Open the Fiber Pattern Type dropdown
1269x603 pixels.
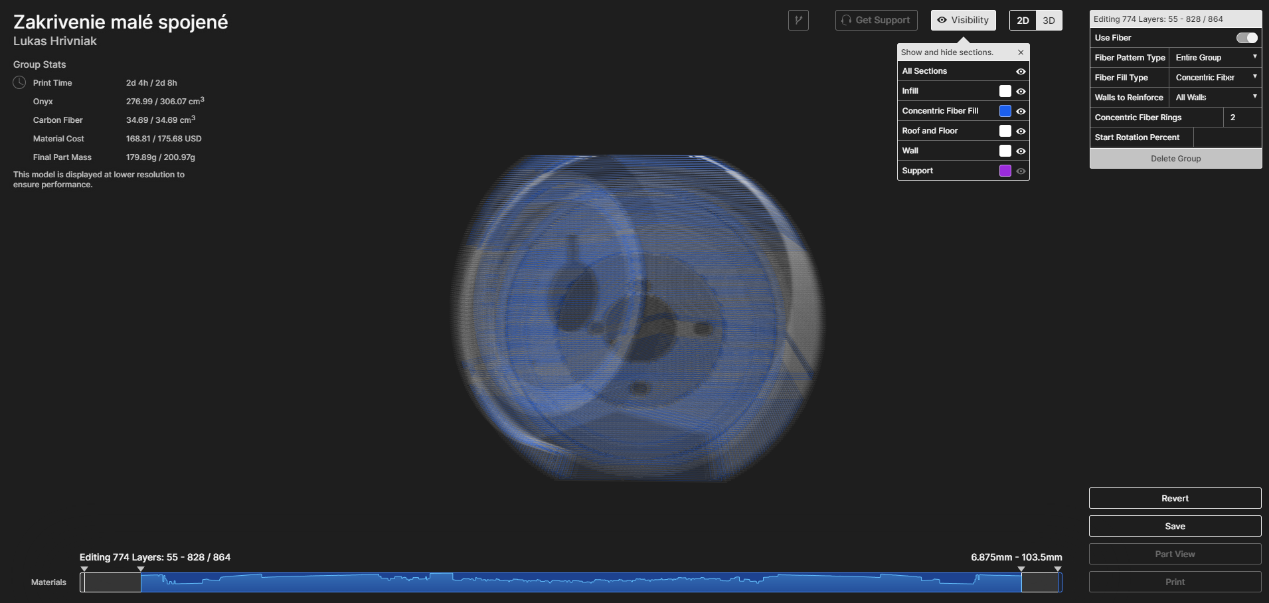click(x=1215, y=58)
